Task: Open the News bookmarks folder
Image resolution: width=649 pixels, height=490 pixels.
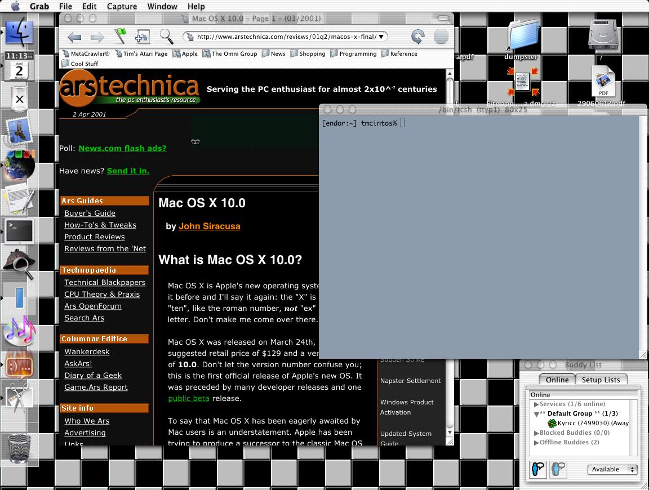Action: (x=274, y=54)
